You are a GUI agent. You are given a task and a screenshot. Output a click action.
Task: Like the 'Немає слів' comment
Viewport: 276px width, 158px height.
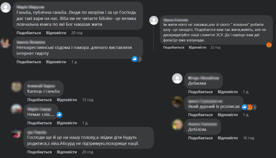pos(39,123)
